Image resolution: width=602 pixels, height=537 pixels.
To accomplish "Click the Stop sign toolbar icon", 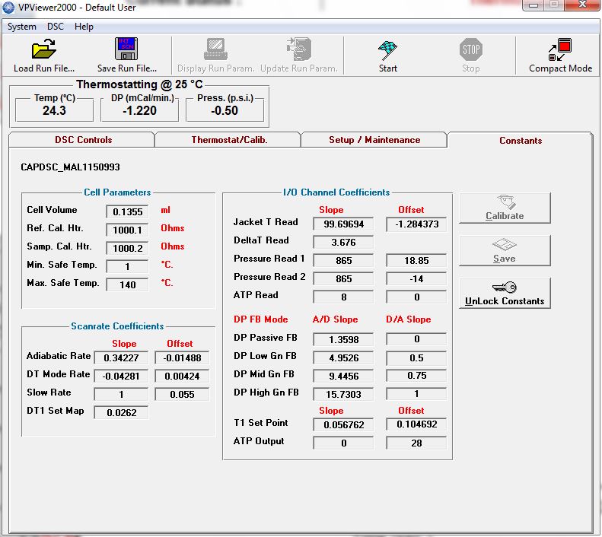I will coord(471,51).
